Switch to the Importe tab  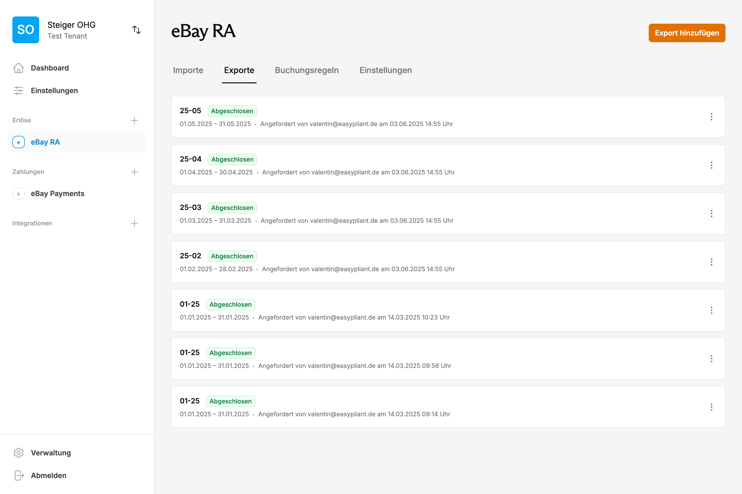click(x=188, y=70)
